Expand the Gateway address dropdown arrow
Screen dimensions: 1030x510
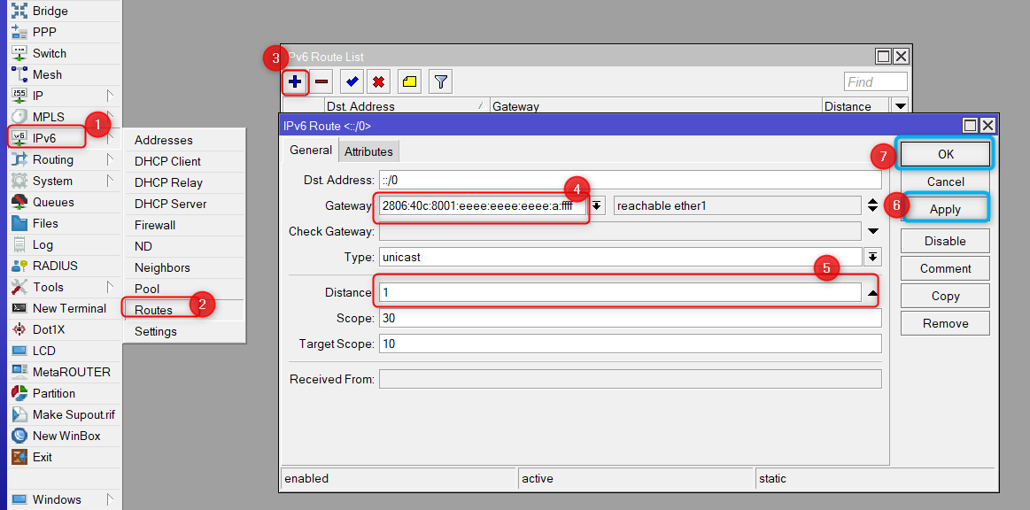point(598,206)
